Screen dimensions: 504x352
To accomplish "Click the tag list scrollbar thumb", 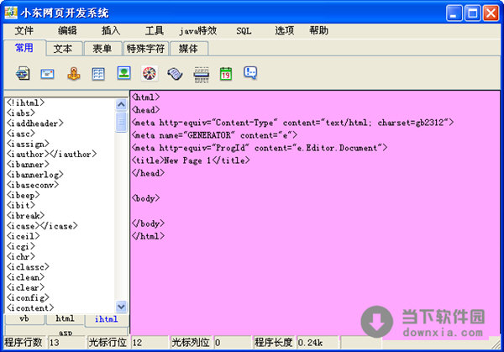I will (x=121, y=122).
